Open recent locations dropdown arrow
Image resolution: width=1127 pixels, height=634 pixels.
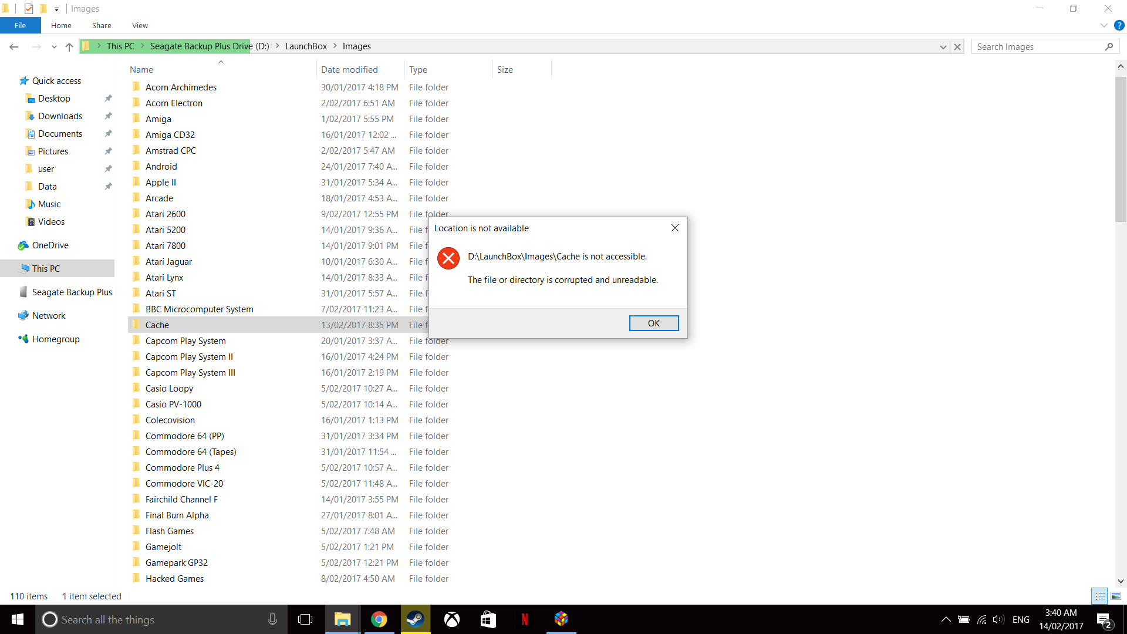(54, 46)
